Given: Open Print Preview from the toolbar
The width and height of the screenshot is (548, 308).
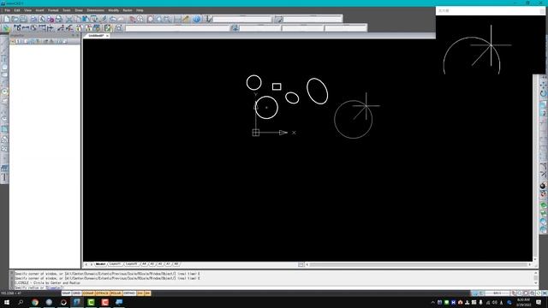Looking at the screenshot, I should click(x=42, y=19).
